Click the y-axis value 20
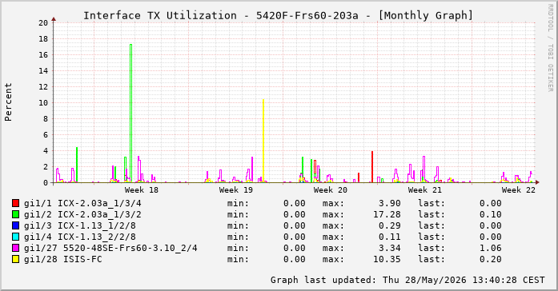558x291 pixels. click(x=43, y=22)
